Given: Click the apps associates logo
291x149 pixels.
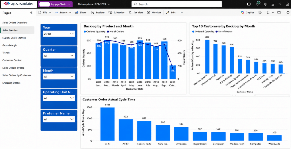Looking at the screenshot, I should pos(18,4).
